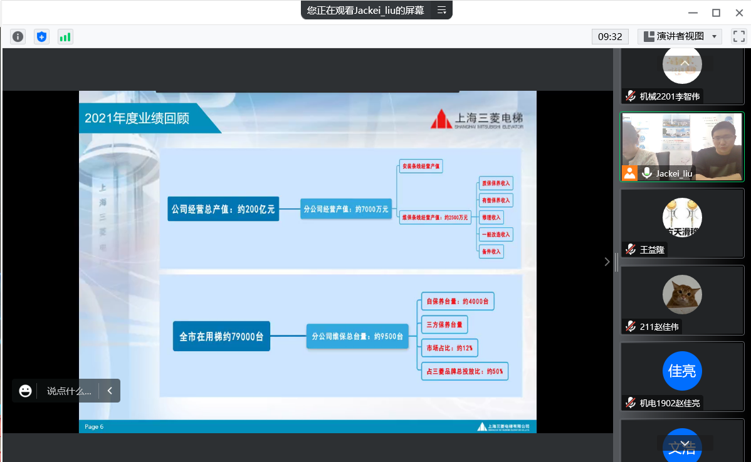Click muted mic icon of 211赵佳伟
751x462 pixels.
[x=631, y=326]
